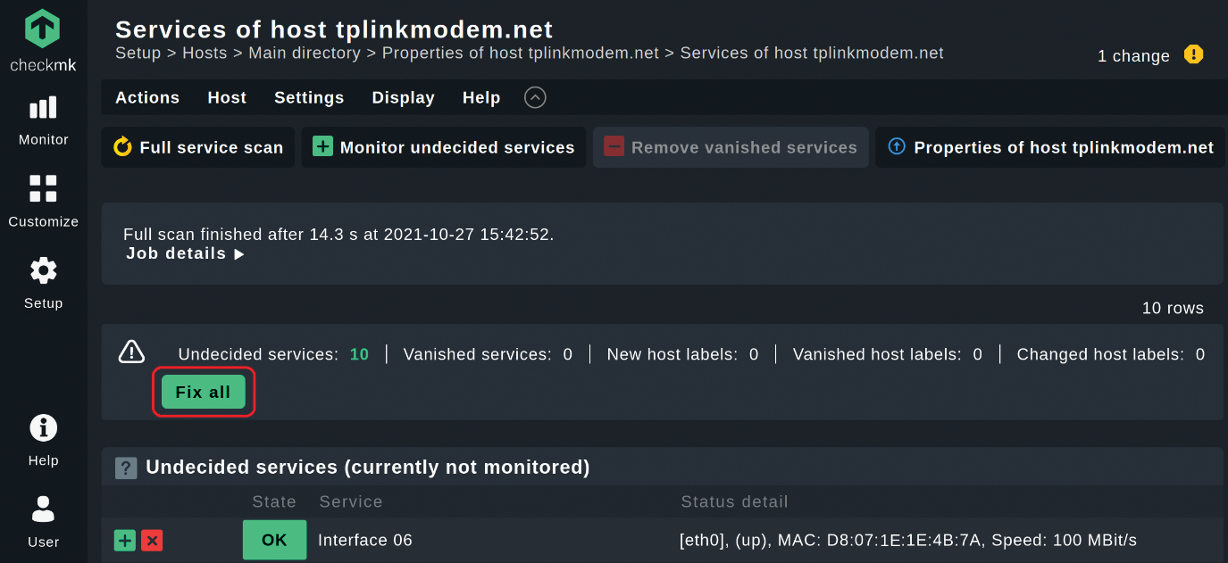
Task: Click Monitor undecided services
Action: [444, 147]
